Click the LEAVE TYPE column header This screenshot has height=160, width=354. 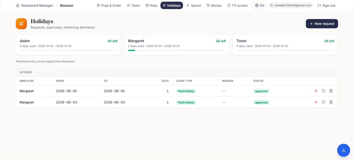(184, 81)
